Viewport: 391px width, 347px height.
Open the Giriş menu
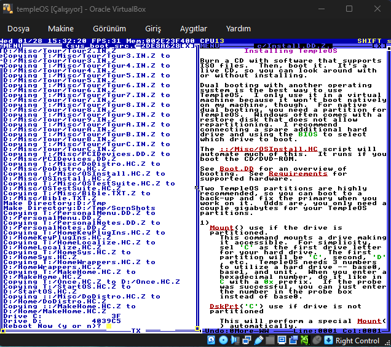click(153, 29)
